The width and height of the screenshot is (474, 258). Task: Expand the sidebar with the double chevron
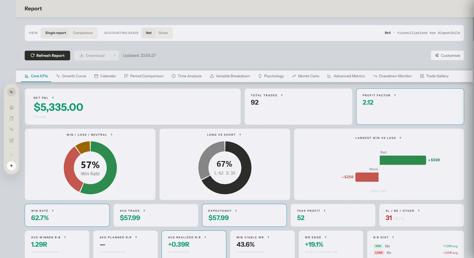pos(12,155)
